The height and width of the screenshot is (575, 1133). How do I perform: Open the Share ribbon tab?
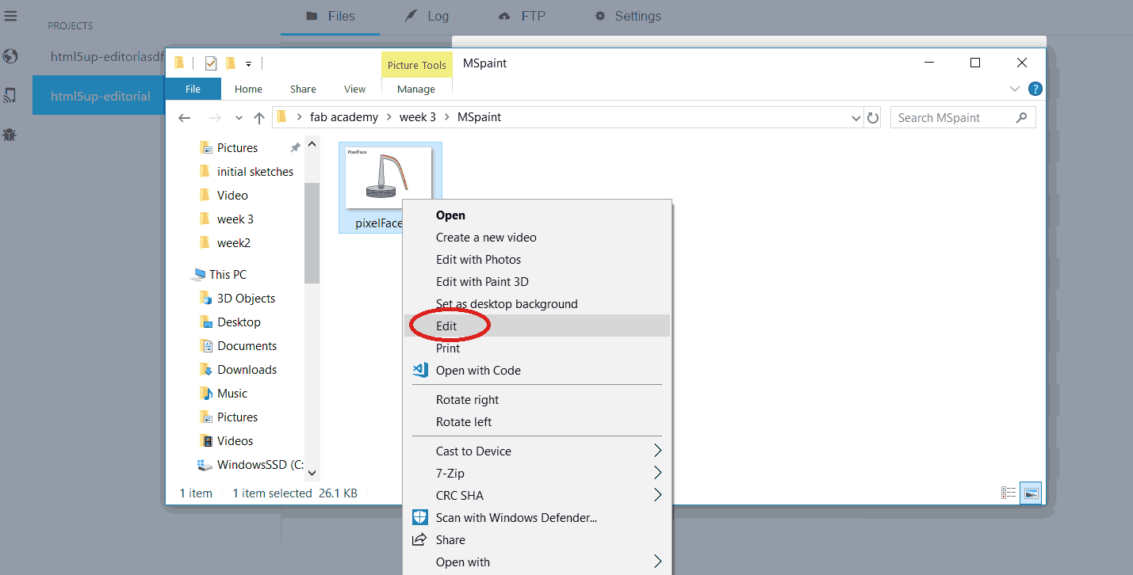coord(303,89)
